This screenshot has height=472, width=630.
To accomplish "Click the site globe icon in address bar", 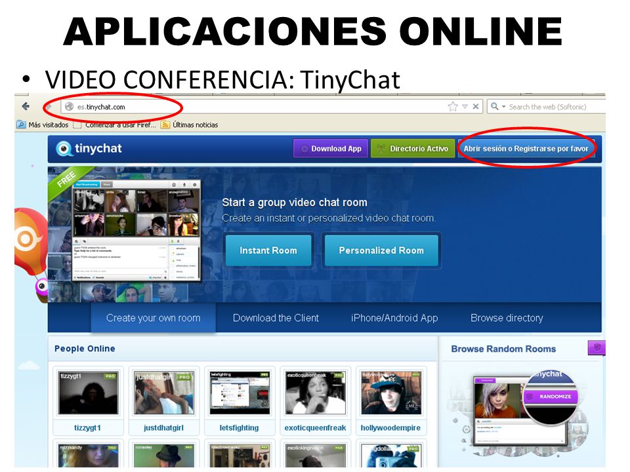I will (x=69, y=107).
